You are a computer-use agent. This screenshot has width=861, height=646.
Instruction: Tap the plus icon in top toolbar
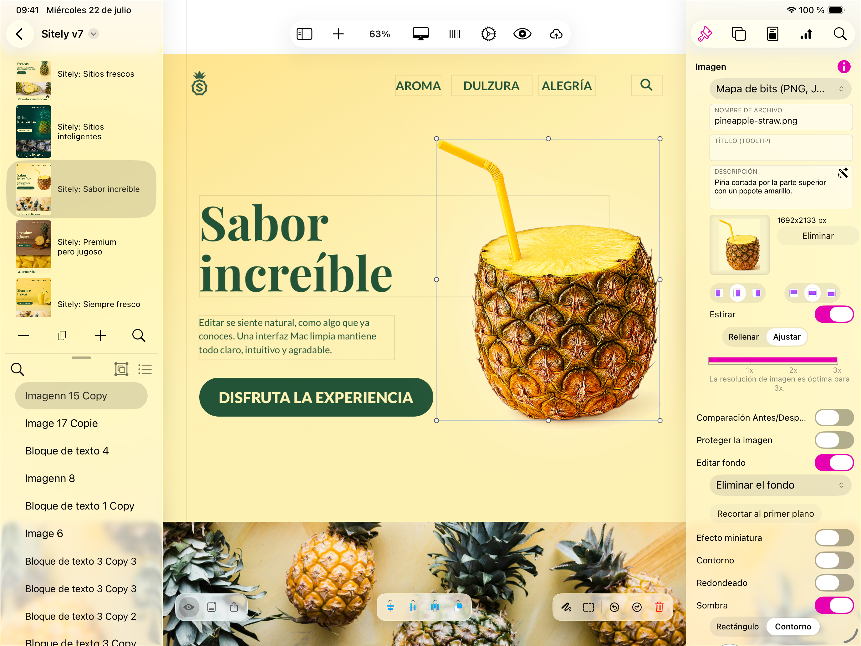coord(338,34)
